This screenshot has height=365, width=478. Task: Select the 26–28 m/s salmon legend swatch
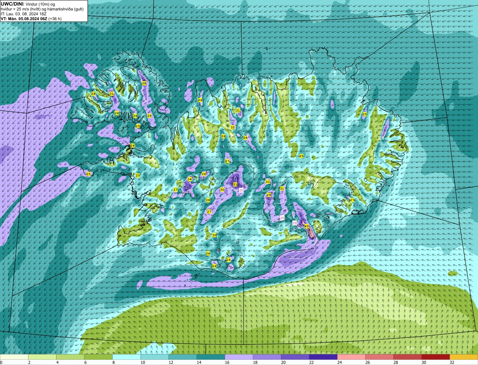click(379, 357)
